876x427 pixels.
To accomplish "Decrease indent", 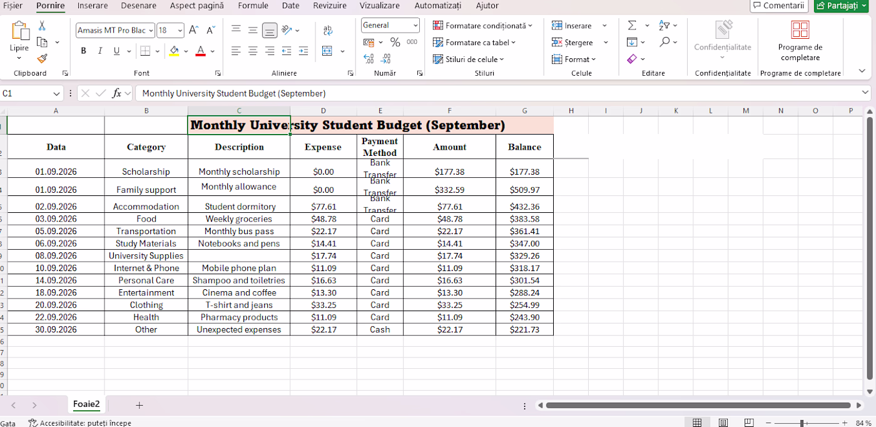I will 287,51.
